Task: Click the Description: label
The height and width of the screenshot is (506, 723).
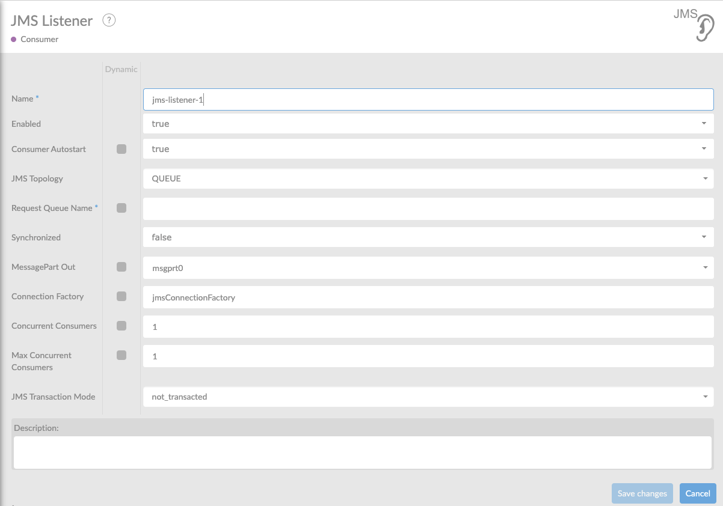Action: pos(36,428)
